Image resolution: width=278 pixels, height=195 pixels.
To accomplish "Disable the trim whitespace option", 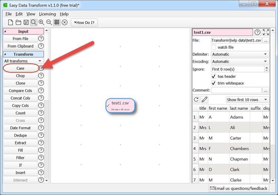I will pos(214,83).
